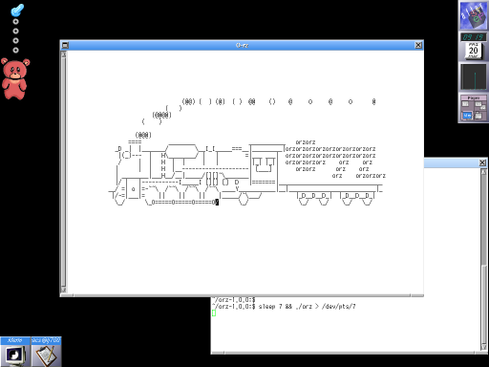Click the O-rz window vertical scrollbar

point(64,172)
